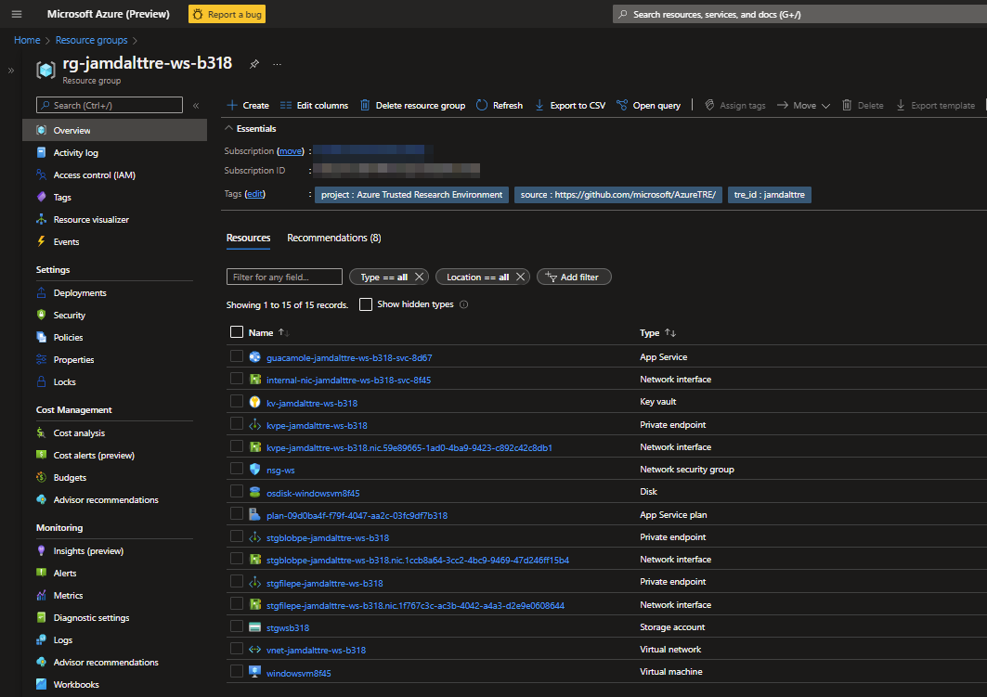Click the windowsvm8f45 virtual machine icon

[254, 672]
